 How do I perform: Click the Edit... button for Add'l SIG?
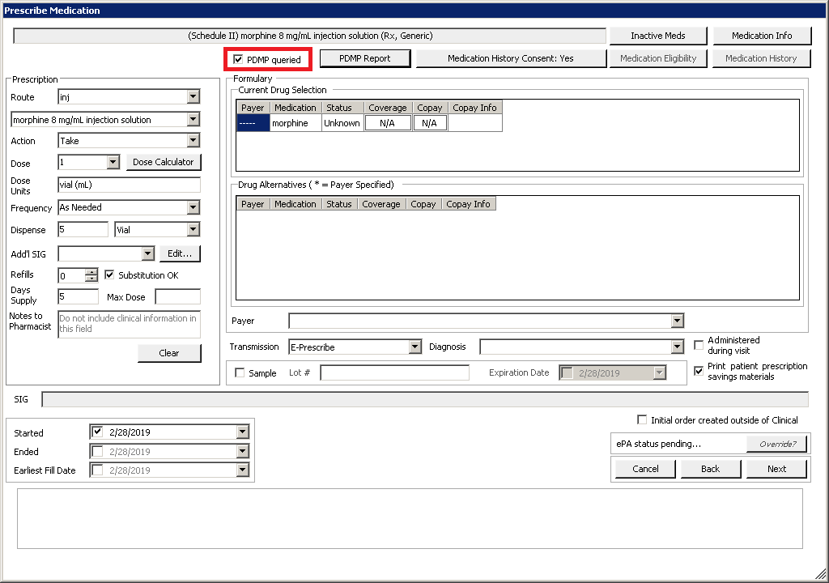[x=180, y=253]
